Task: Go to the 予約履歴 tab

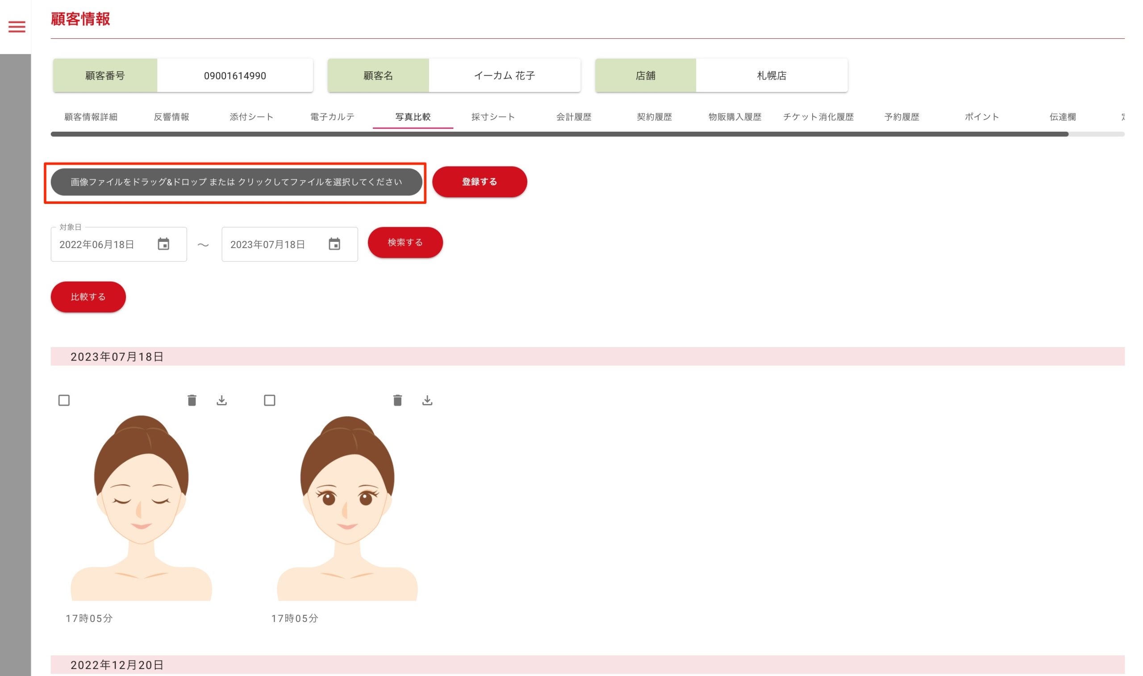Action: coord(901,117)
